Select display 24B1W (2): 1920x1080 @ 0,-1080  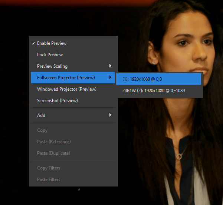(158, 91)
